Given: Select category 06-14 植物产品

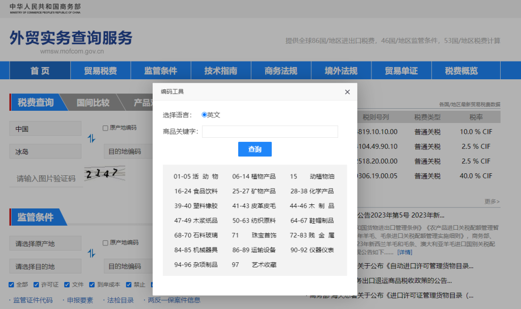Looking at the screenshot, I should pos(254,176).
